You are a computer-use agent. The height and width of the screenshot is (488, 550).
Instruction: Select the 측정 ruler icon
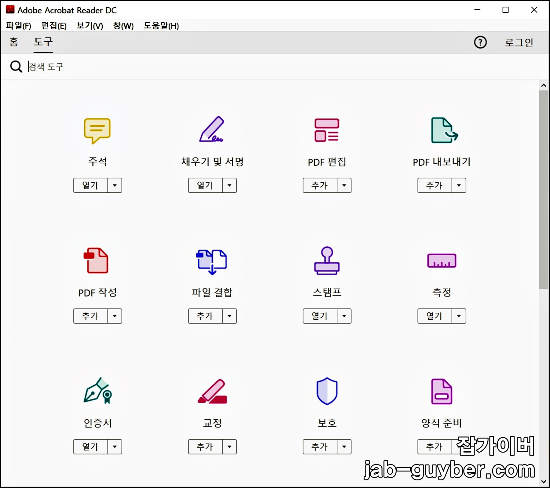point(442,260)
